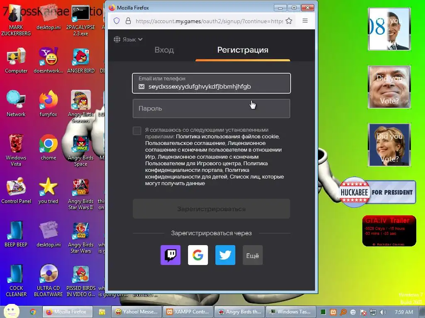Open the Firefox hamburger menu
The height and width of the screenshot is (318, 425).
click(x=305, y=21)
